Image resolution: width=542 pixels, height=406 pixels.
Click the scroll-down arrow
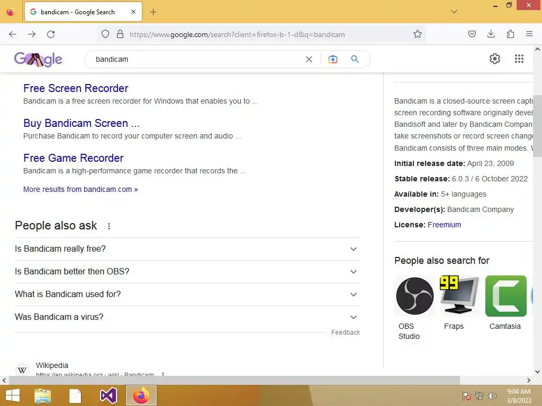537,372
